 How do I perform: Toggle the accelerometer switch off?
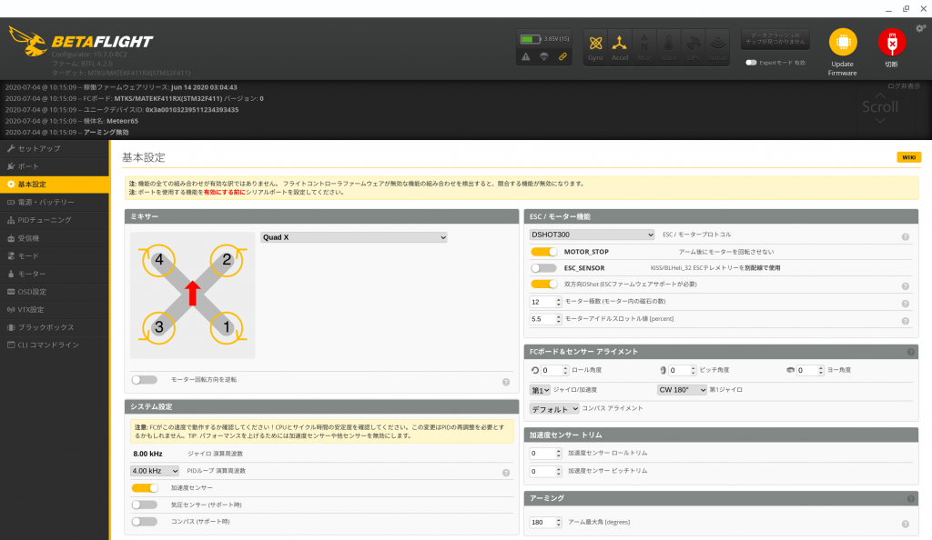[145, 488]
